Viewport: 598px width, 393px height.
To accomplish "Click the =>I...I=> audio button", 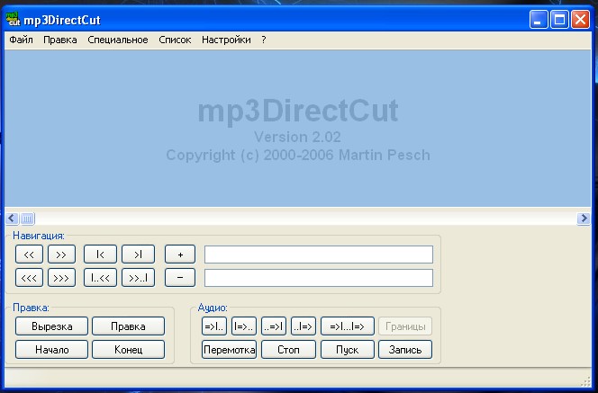I will (x=348, y=326).
